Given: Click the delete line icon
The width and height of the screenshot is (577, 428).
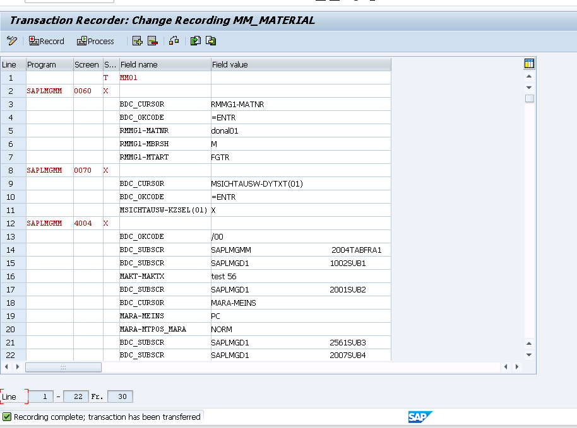Looking at the screenshot, I should tap(152, 41).
